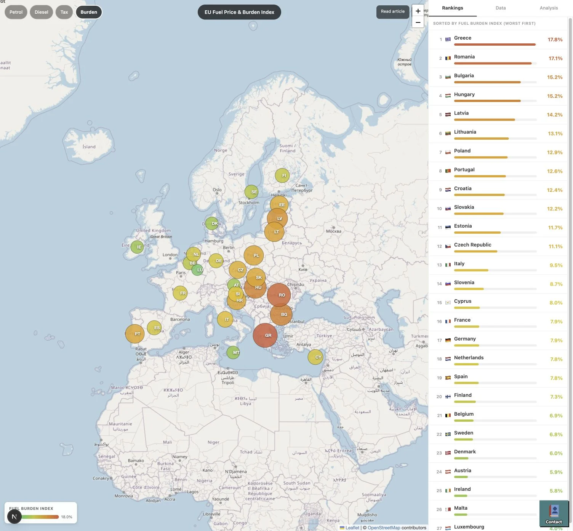Switch to the Analysis tab
The width and height of the screenshot is (573, 531).
pyautogui.click(x=549, y=8)
